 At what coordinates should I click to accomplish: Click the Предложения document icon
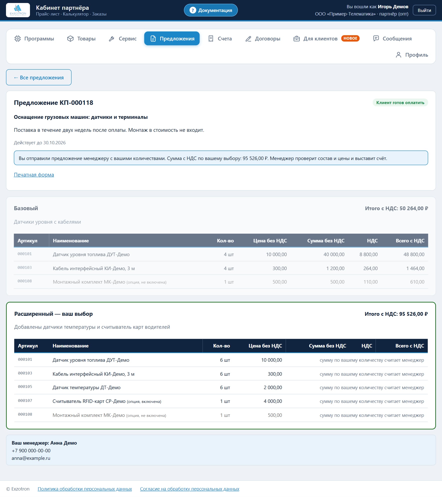coord(153,39)
